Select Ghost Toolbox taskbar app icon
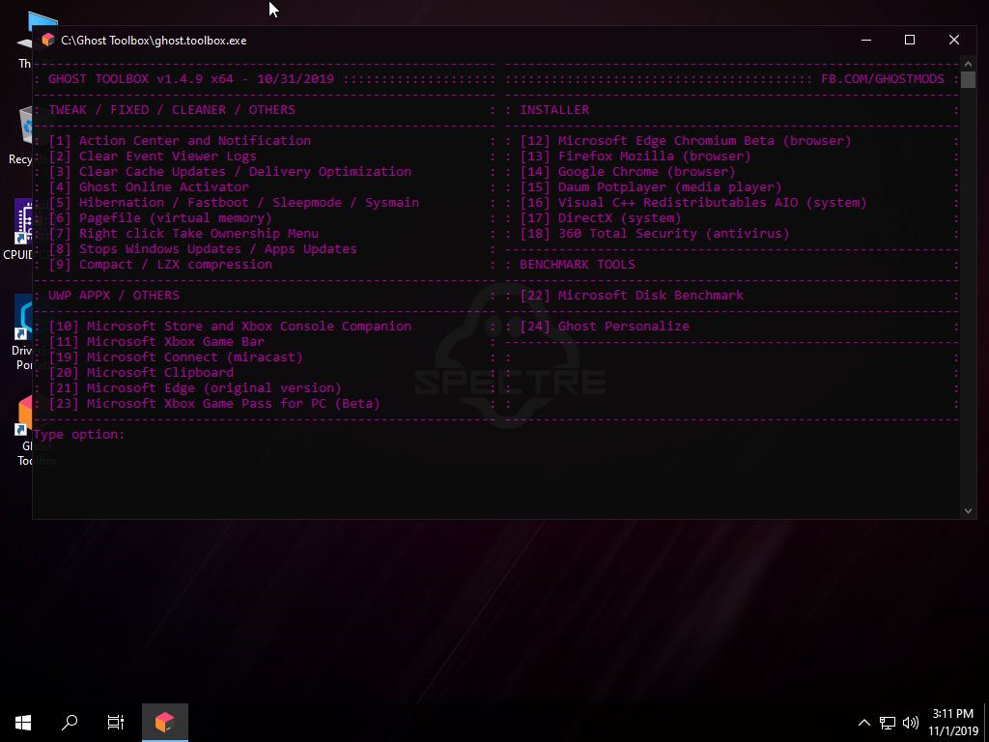Screen dimensions: 989x742 pos(164,723)
